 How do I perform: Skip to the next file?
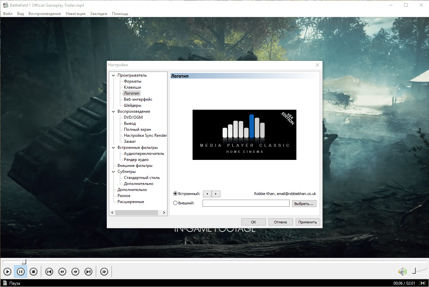(x=88, y=272)
